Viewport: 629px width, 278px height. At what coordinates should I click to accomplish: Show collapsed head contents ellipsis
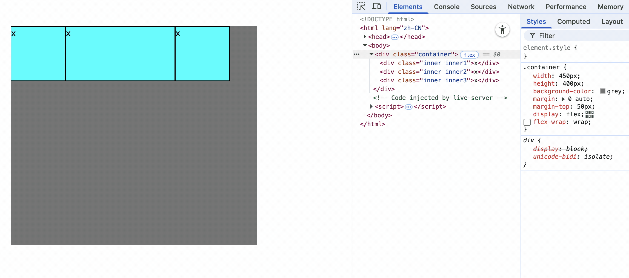click(395, 37)
